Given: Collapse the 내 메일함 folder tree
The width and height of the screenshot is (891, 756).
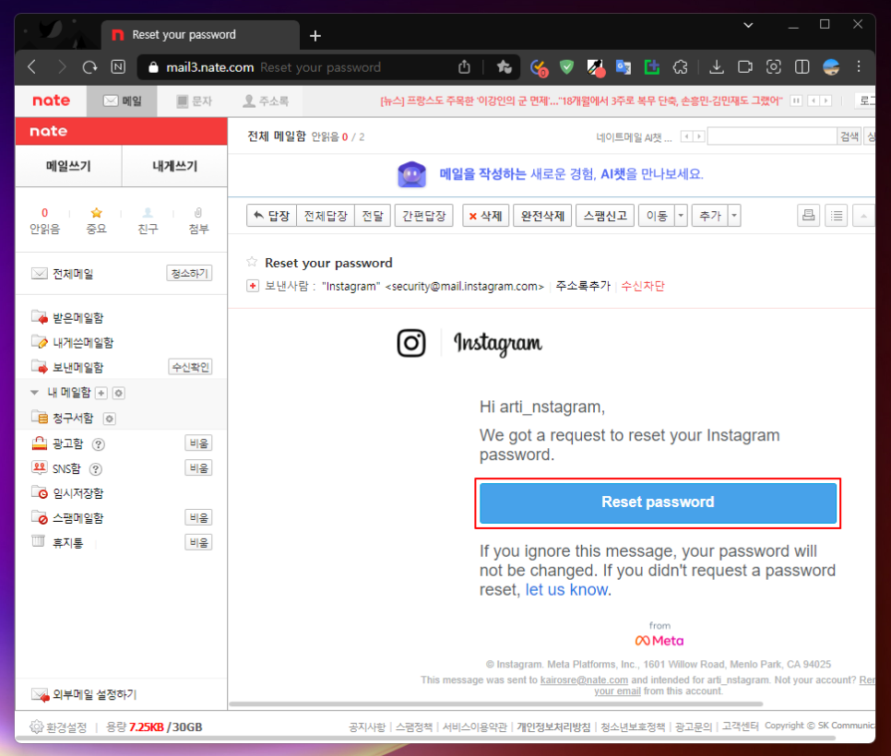Looking at the screenshot, I should [35, 393].
